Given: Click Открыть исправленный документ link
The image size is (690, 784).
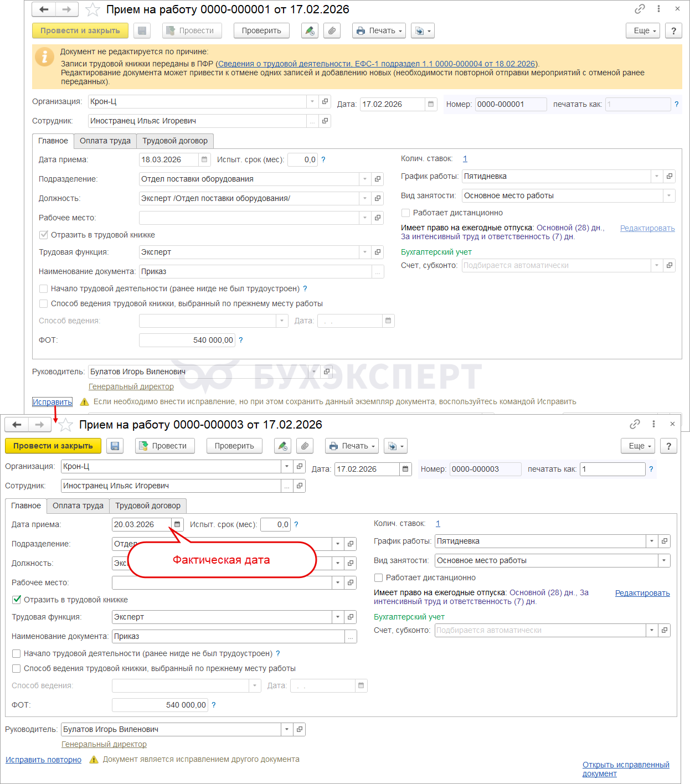Looking at the screenshot, I should [x=626, y=769].
